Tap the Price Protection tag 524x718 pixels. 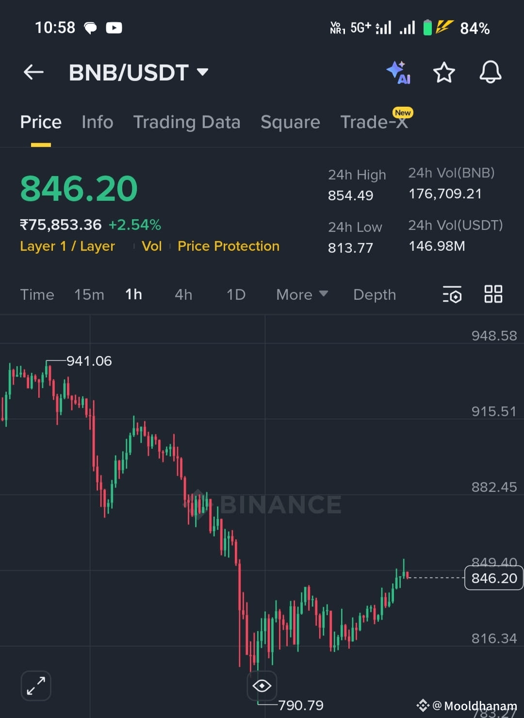point(229,246)
